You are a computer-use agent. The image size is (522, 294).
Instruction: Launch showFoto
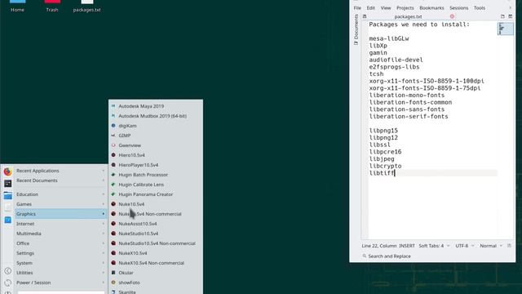click(x=156, y=283)
